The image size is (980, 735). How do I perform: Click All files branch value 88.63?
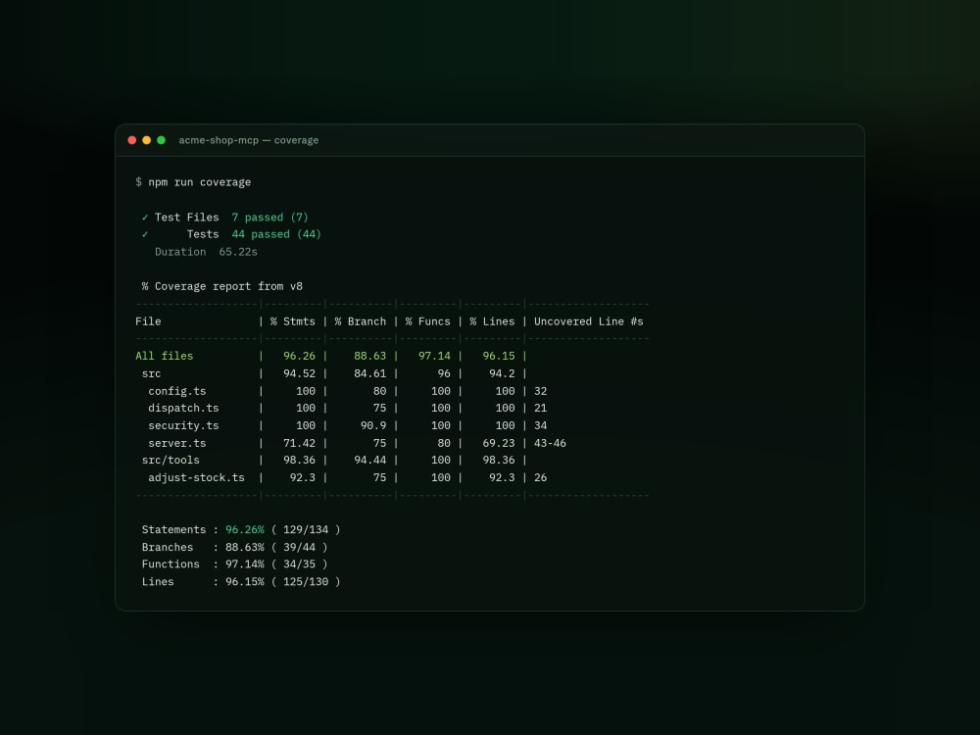tap(370, 356)
